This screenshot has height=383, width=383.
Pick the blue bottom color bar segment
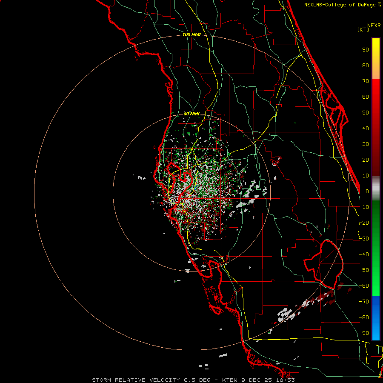click(376, 318)
